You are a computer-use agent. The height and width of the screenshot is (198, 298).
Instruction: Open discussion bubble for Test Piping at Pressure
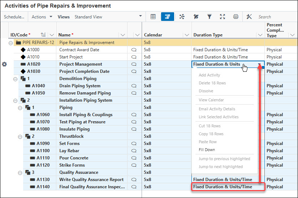(134, 122)
